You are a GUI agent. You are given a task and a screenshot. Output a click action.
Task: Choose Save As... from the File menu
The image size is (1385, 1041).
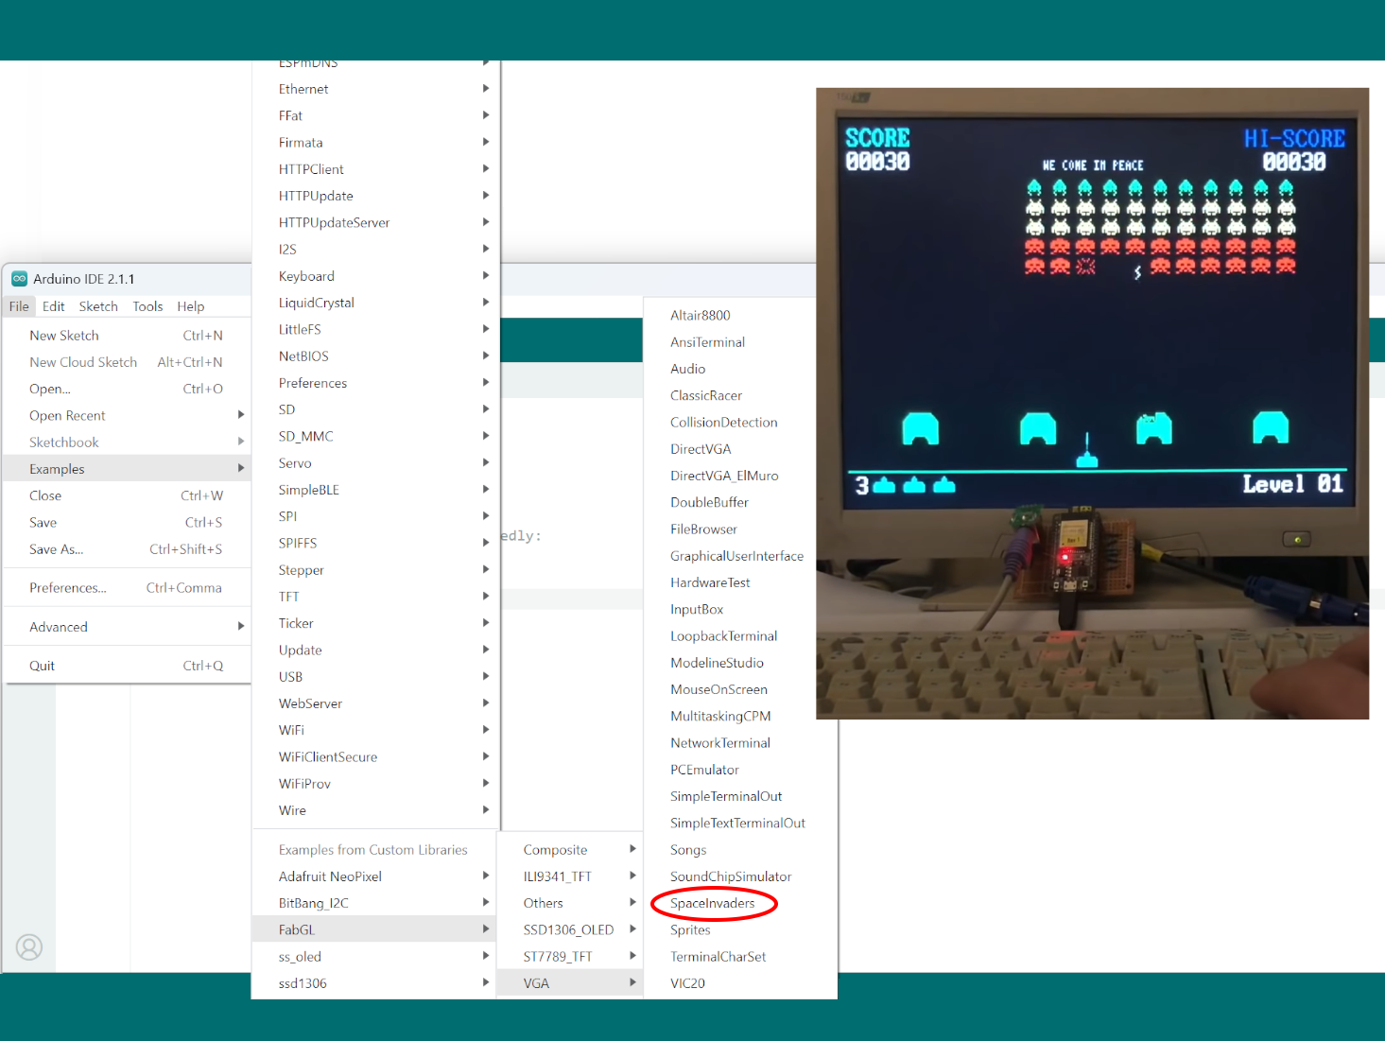(x=56, y=549)
